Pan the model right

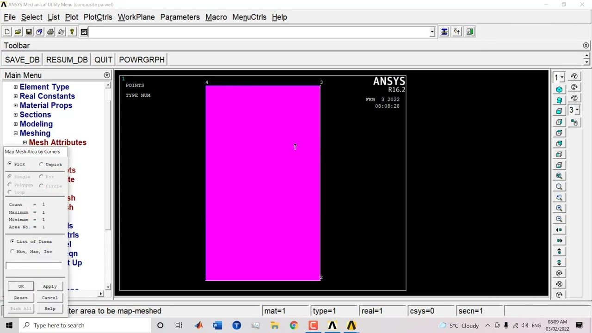click(x=559, y=240)
